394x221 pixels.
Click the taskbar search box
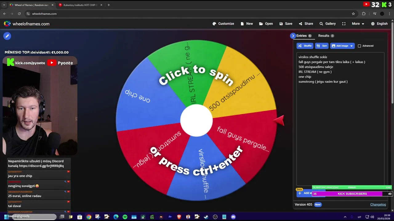click(34, 217)
